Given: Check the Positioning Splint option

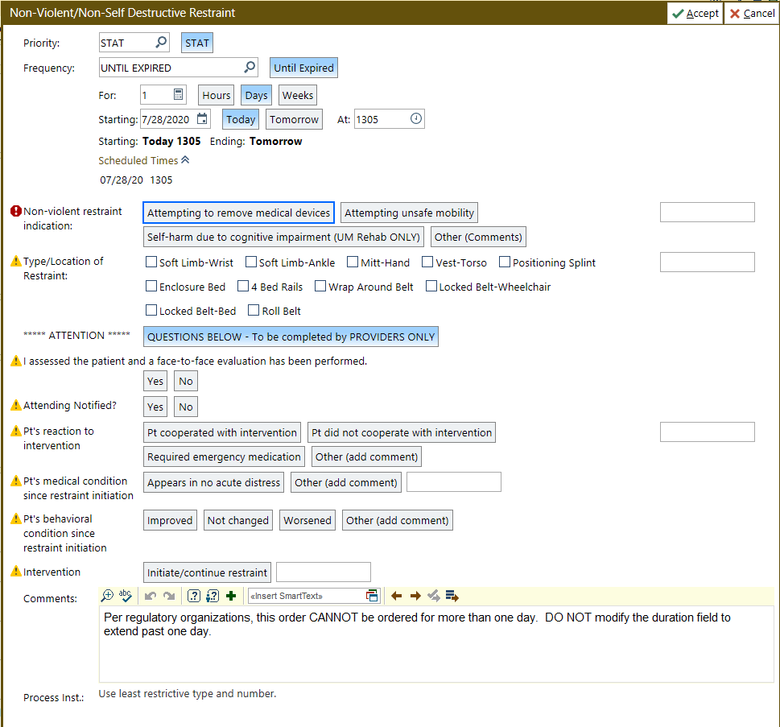Looking at the screenshot, I should tap(505, 262).
